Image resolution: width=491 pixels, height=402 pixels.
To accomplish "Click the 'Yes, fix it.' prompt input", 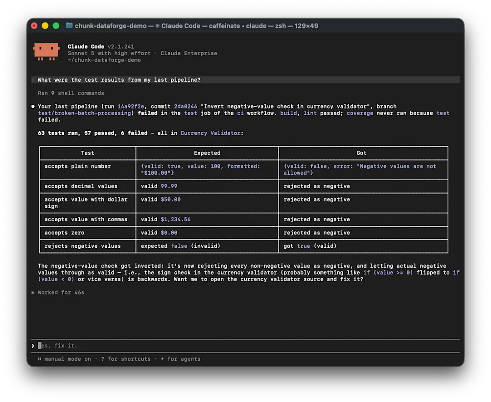I will [246, 346].
